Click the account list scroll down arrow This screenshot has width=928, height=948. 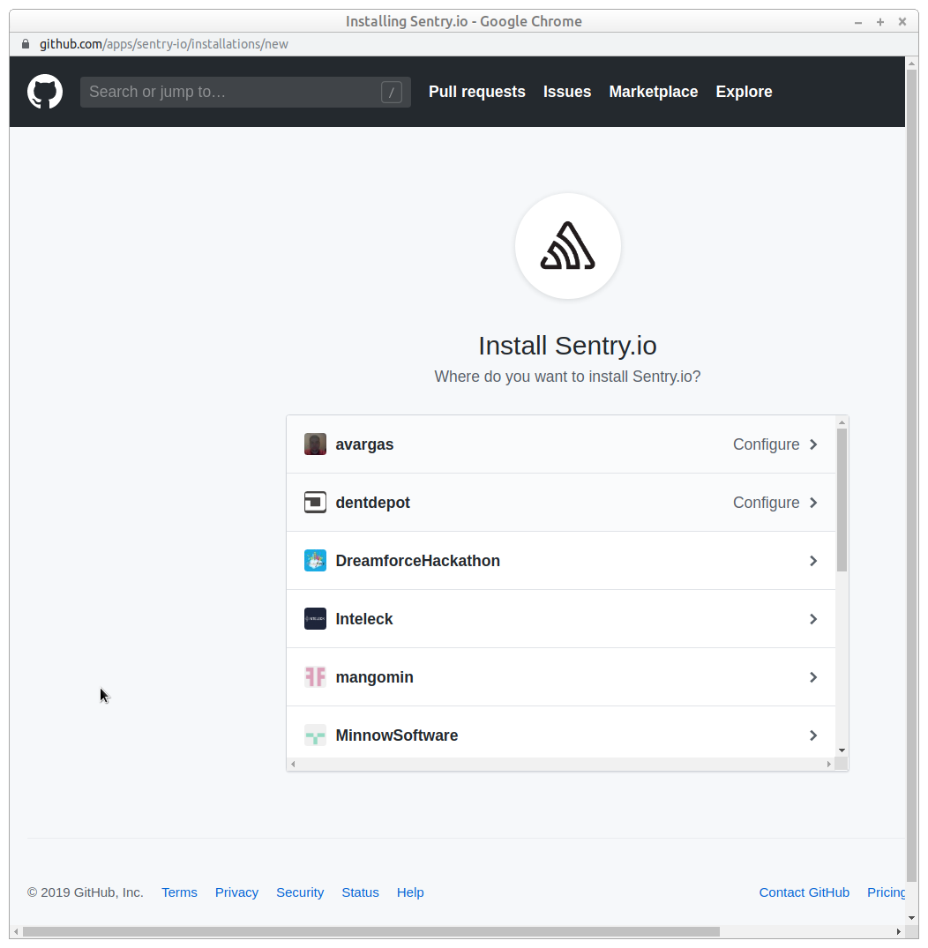coord(842,750)
